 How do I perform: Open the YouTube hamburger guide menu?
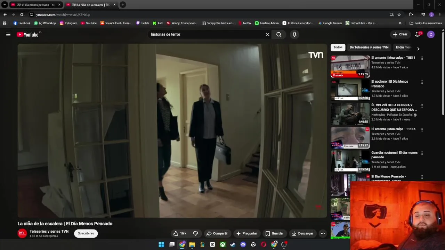(x=8, y=34)
